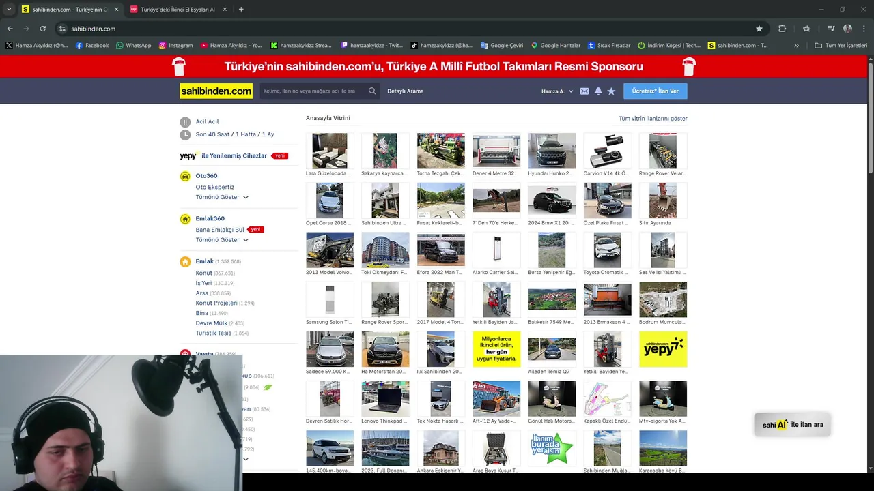The image size is (874, 491).
Task: Expand the Hamza A. account dropdown
Action: tap(557, 91)
